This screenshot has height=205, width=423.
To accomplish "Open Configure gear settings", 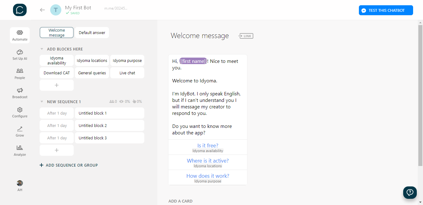I will coord(20,112).
